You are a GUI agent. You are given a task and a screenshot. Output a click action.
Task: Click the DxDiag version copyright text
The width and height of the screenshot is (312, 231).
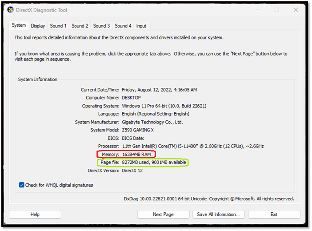pyautogui.click(x=209, y=199)
